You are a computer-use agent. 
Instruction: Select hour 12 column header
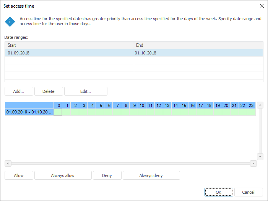159,105
